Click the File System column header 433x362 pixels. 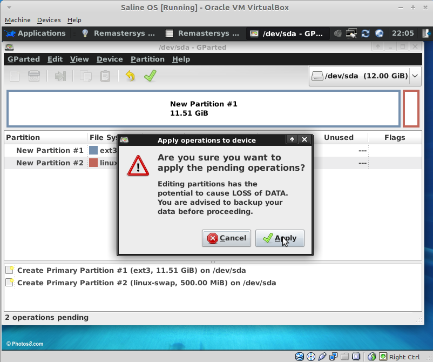tap(103, 137)
